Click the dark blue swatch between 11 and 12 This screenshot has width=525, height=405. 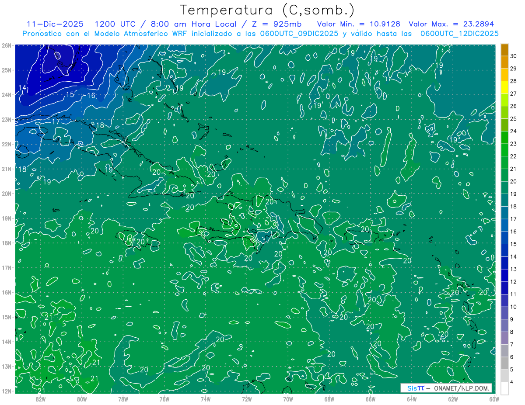[504, 288]
